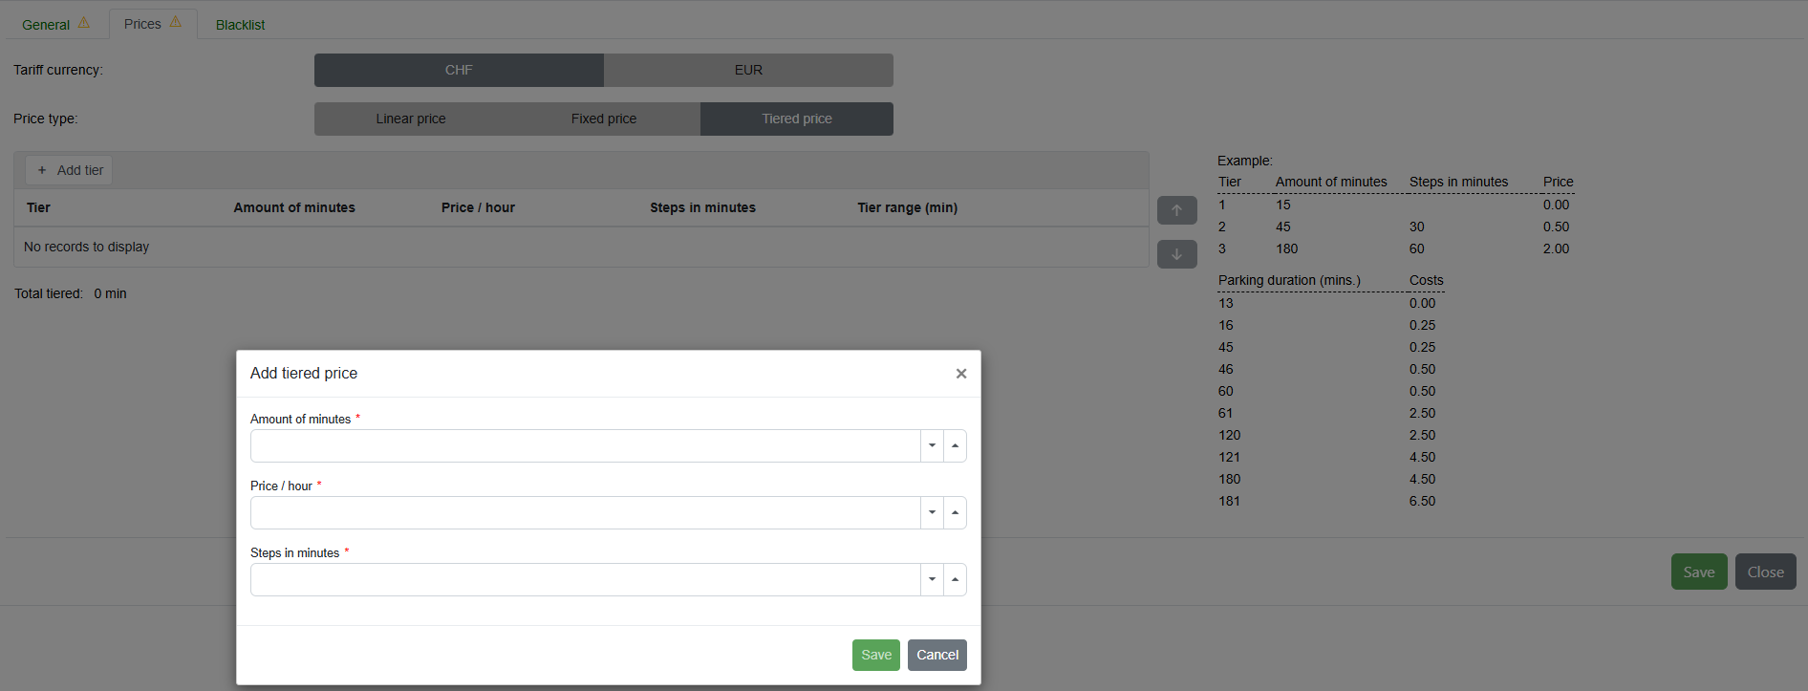1808x691 pixels.
Task: Click example Costs header
Action: pyautogui.click(x=1426, y=280)
